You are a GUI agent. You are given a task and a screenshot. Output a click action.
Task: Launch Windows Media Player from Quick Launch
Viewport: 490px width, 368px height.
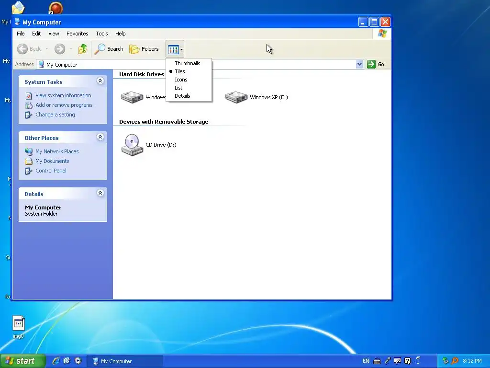coord(78,361)
